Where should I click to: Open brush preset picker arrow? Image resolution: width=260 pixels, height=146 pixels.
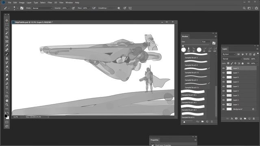pyautogui.click(x=17, y=8)
